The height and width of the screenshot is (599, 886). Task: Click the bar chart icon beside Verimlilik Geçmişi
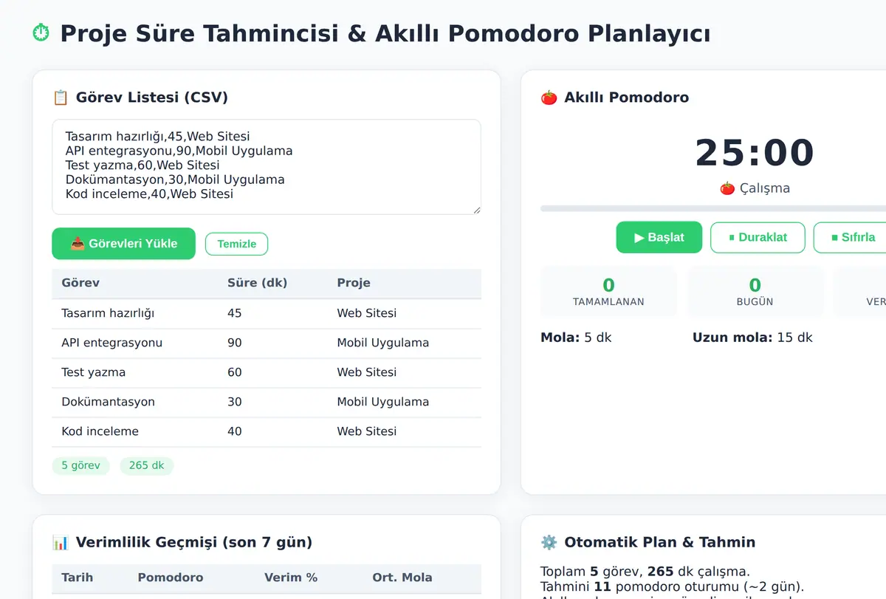(61, 542)
